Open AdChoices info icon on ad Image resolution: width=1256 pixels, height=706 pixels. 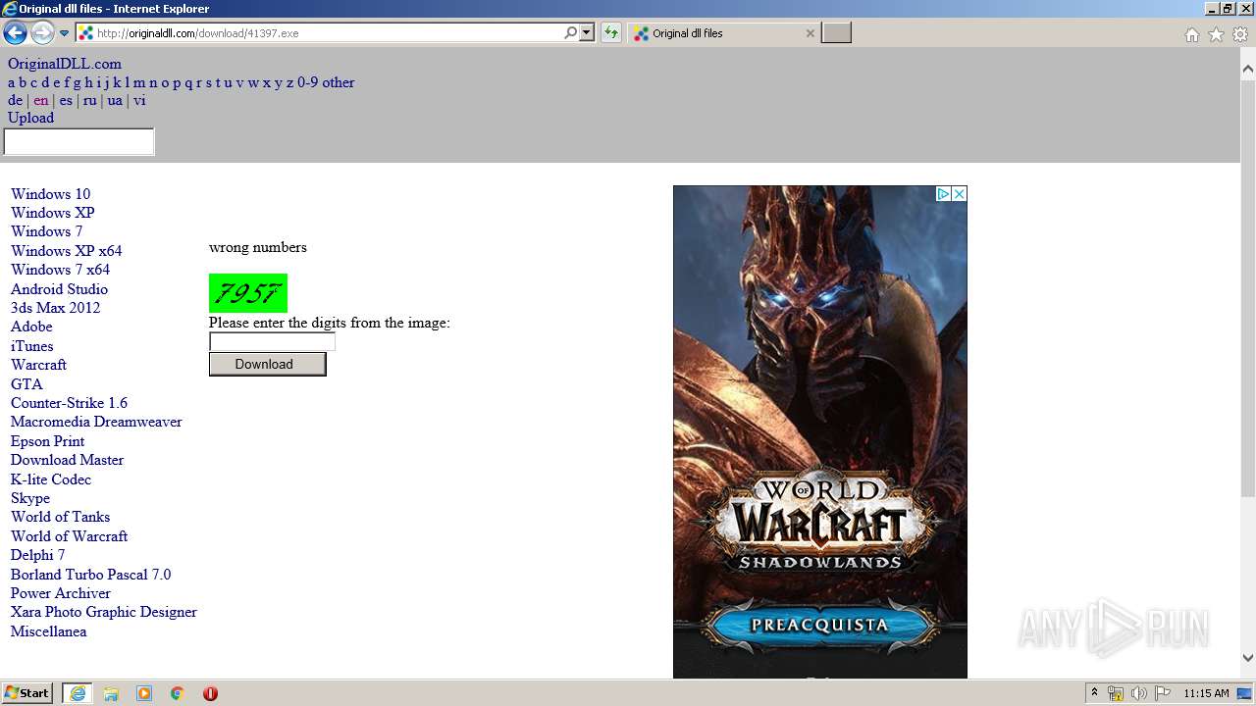(943, 194)
